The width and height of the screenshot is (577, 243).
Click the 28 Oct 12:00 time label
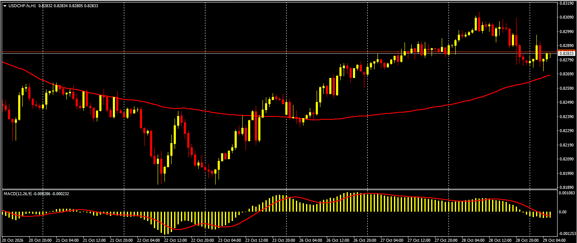click(500, 240)
